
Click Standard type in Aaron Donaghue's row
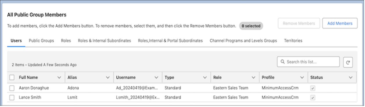173,88
